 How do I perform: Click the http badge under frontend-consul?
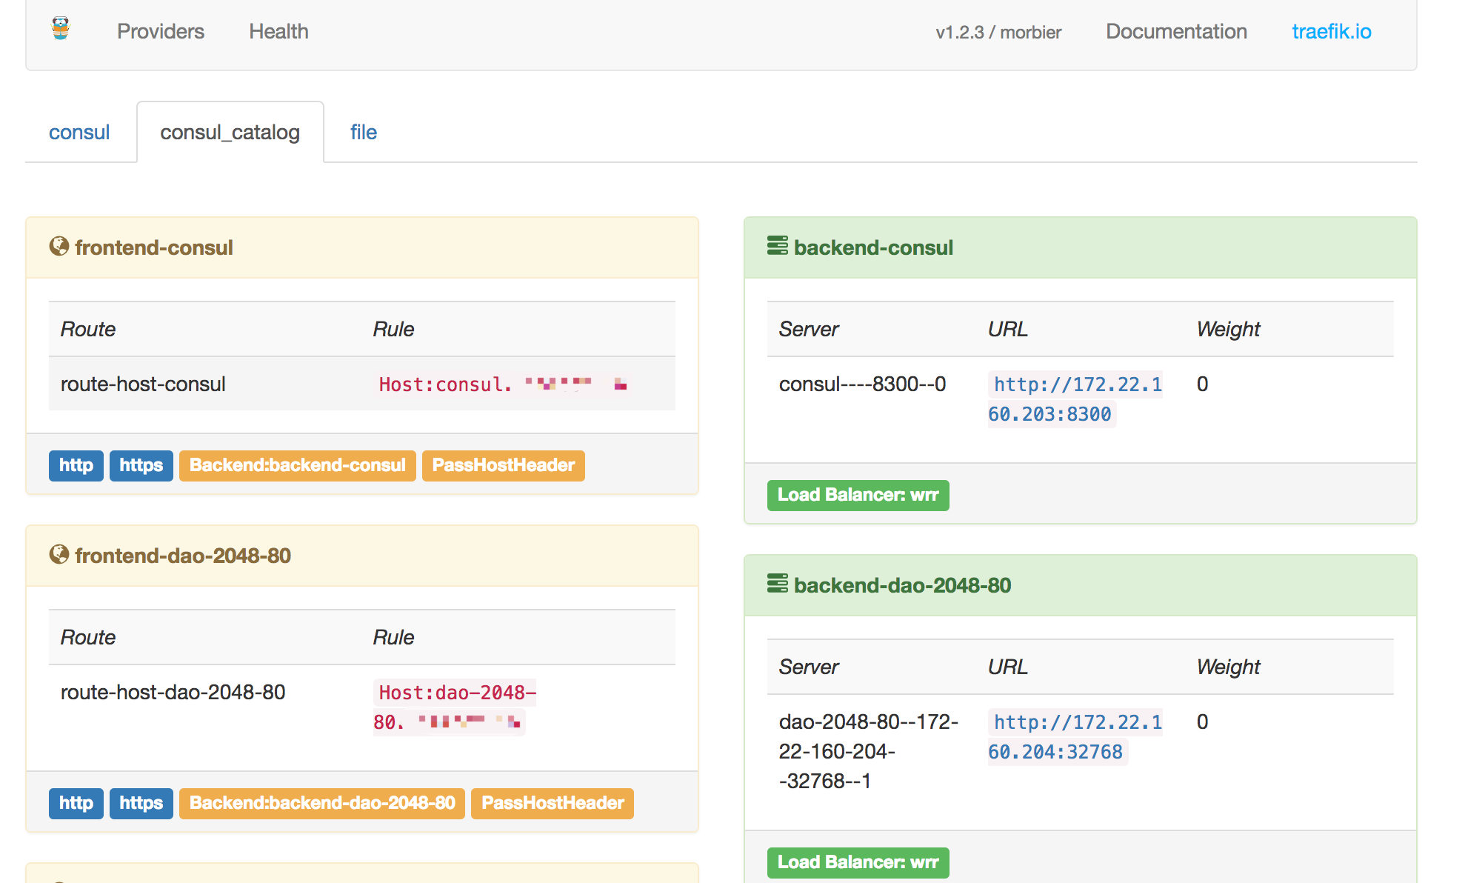[x=76, y=466]
